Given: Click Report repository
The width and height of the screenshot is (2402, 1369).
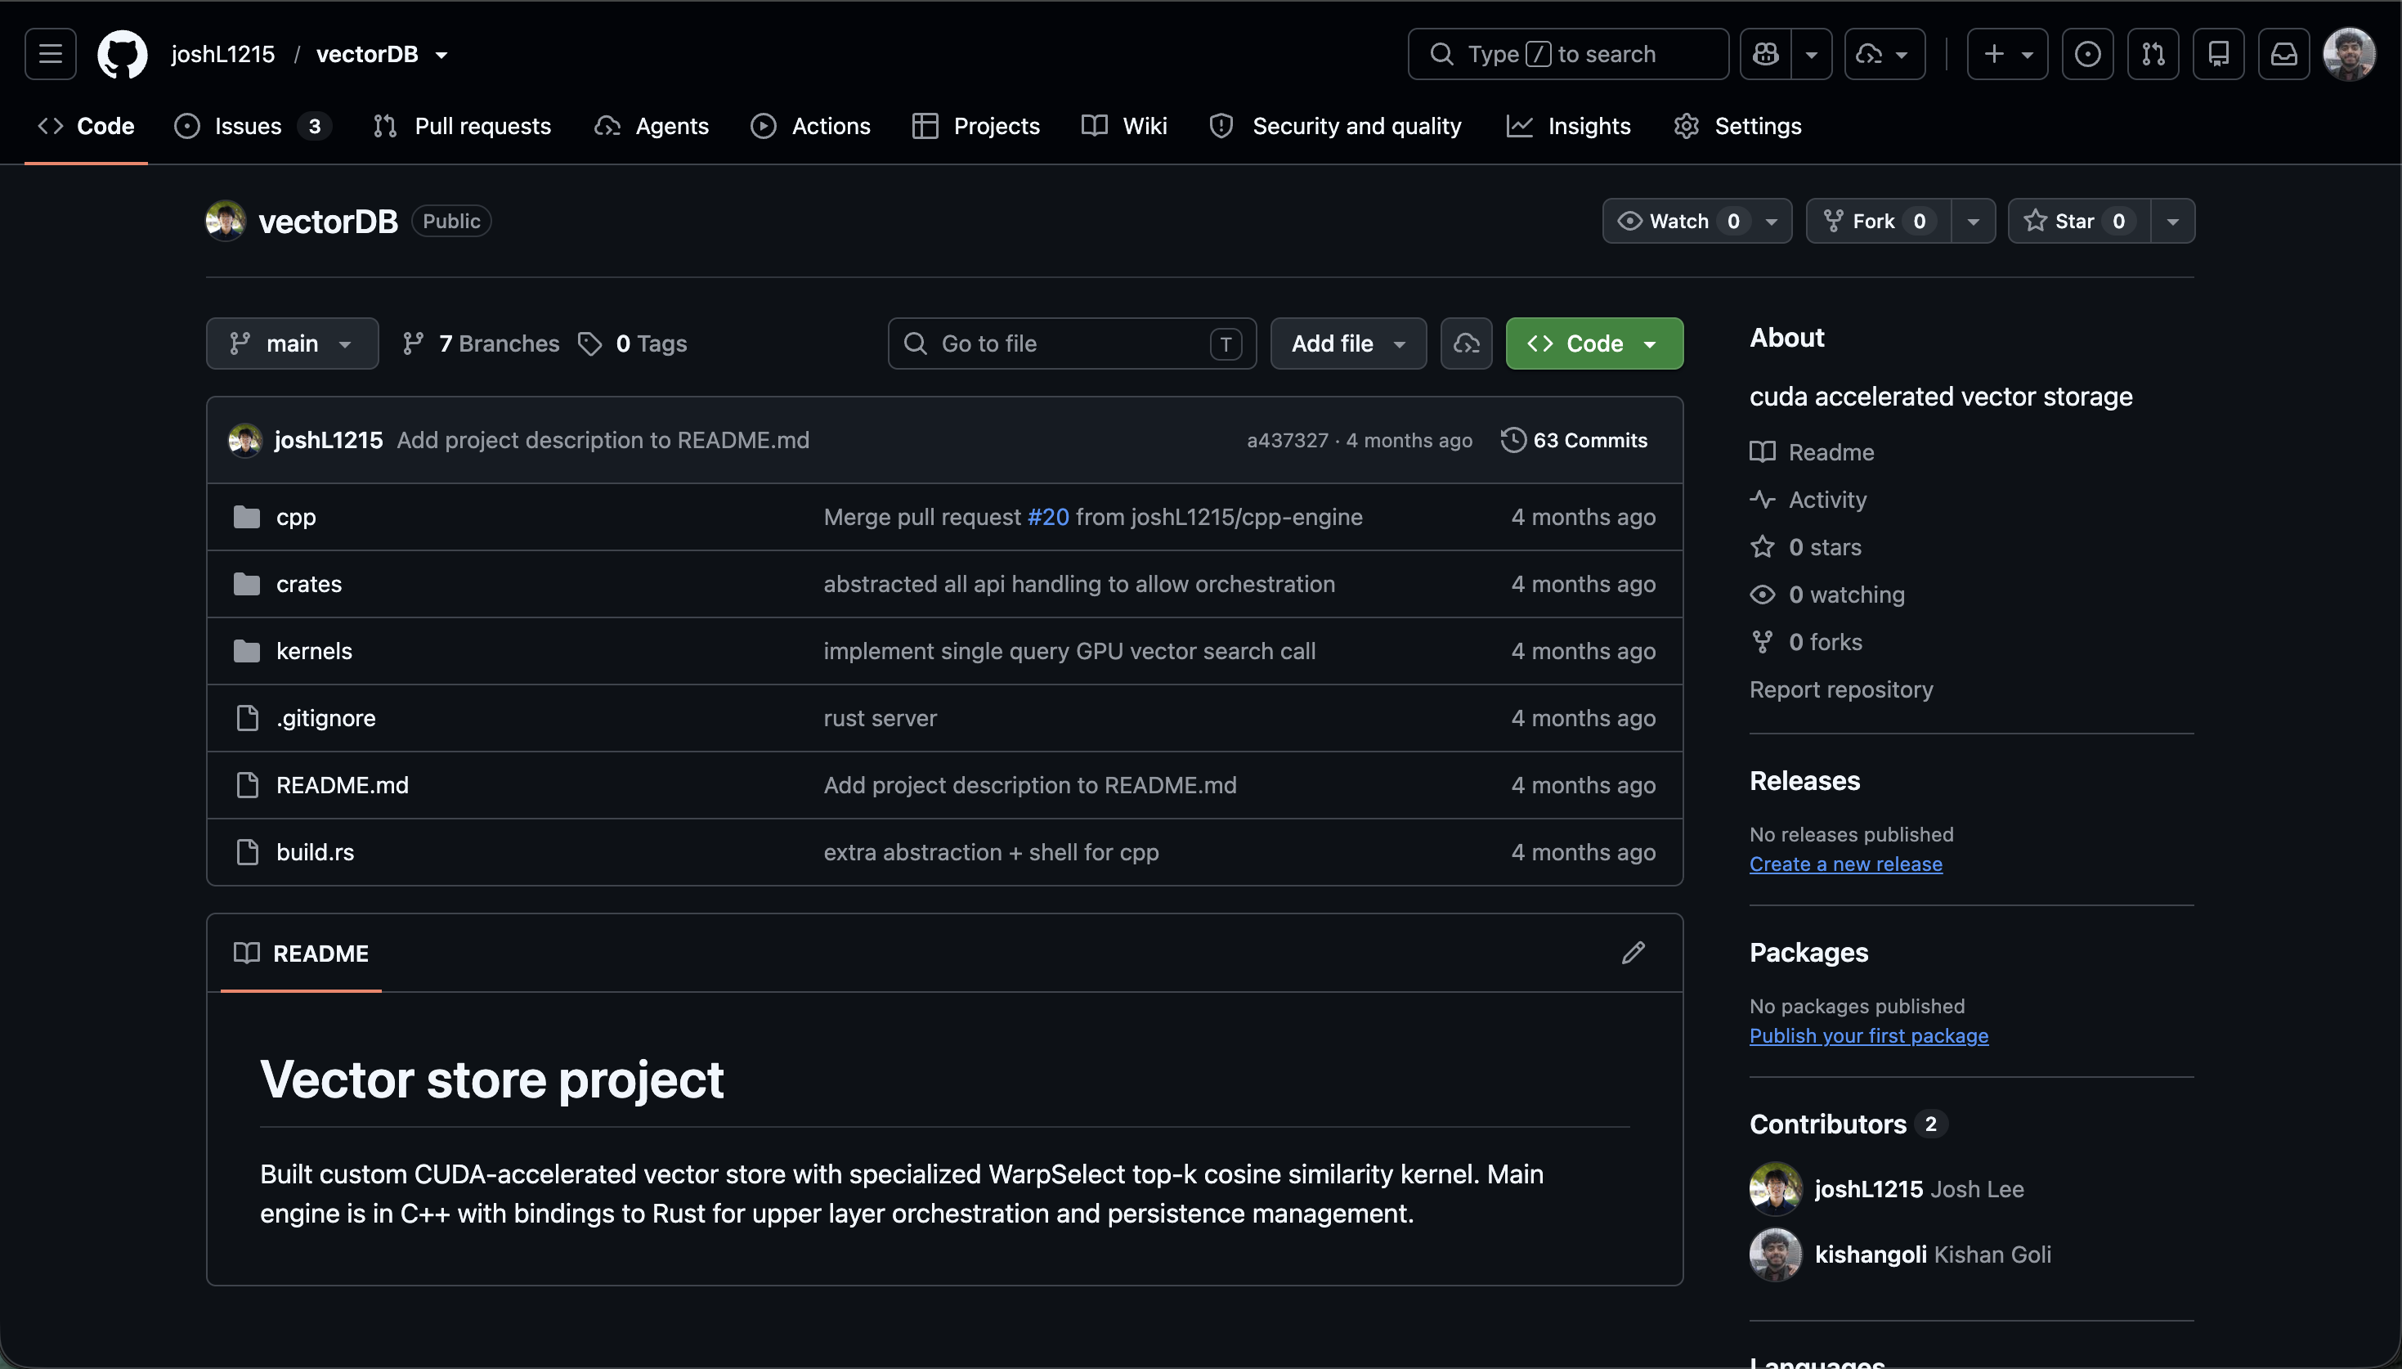Looking at the screenshot, I should [1841, 689].
